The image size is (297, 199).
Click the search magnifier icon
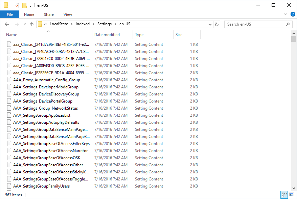288,24
